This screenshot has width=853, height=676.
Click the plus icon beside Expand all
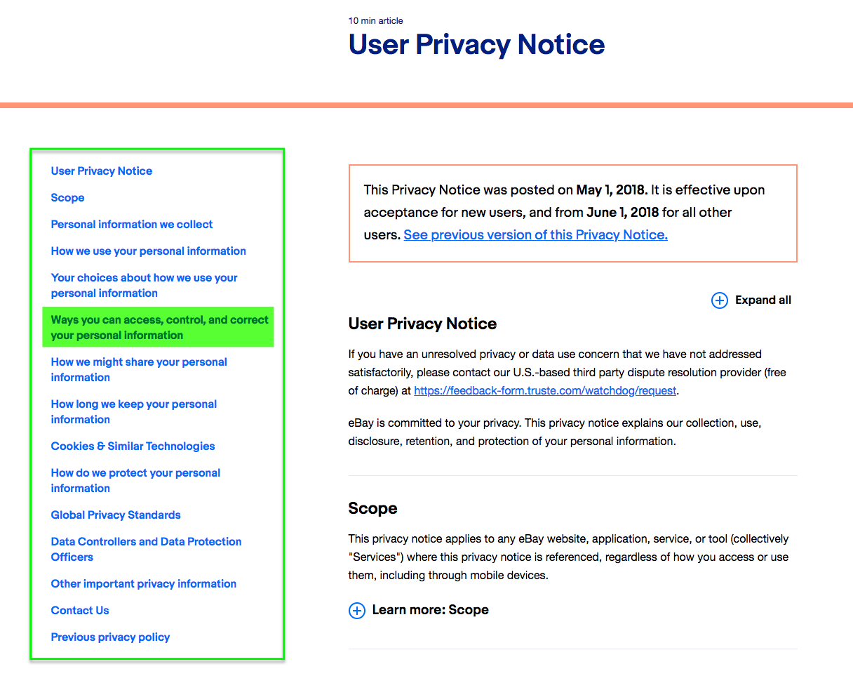[x=720, y=300]
